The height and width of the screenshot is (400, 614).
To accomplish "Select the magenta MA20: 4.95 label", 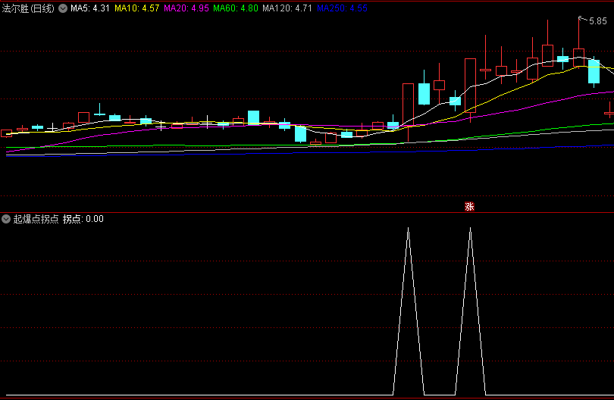I will (x=186, y=8).
